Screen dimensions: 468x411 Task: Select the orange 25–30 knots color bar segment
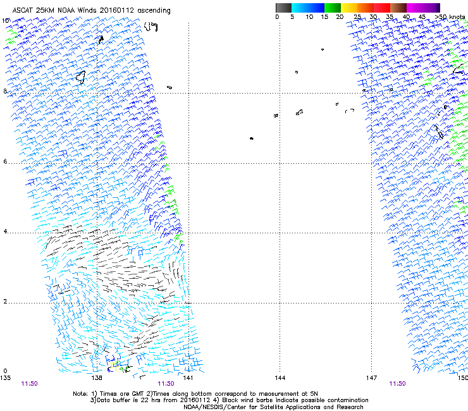click(366, 8)
